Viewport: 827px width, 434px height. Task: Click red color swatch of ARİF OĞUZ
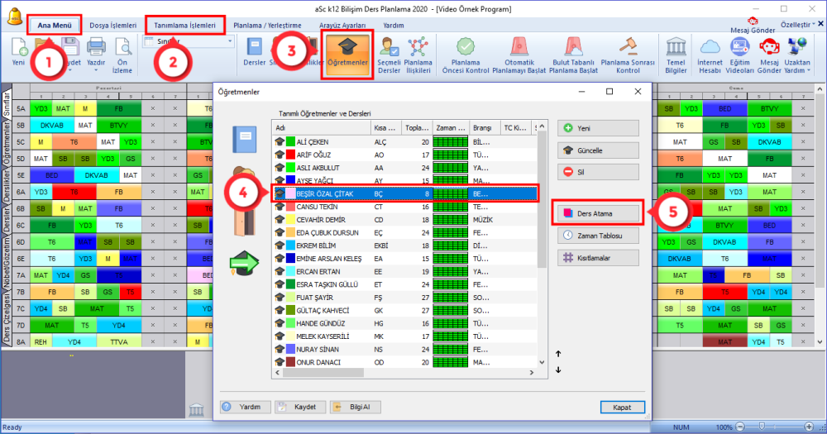click(x=290, y=155)
